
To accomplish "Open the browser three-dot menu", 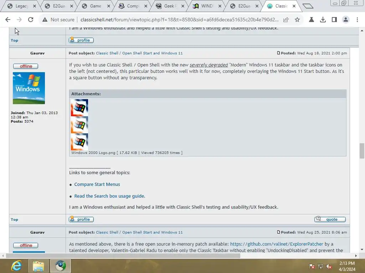I will (x=357, y=20).
